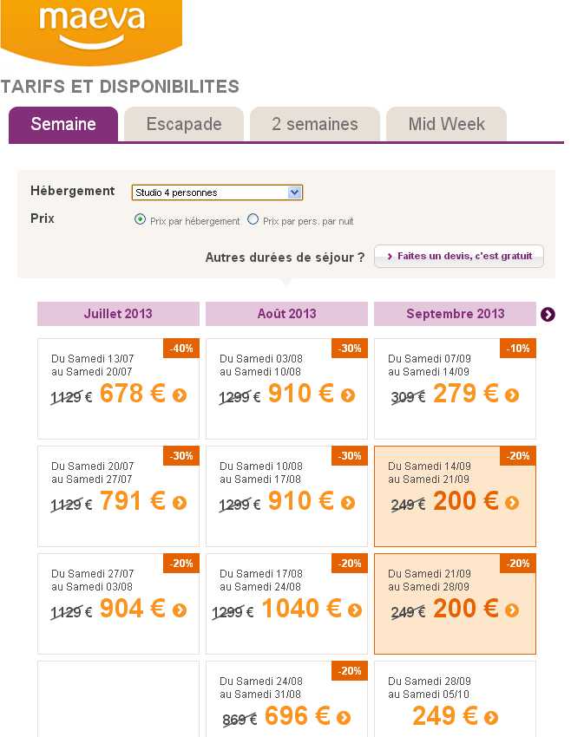571x737 pixels.
Task: Click the arrow icon beside 279 € price
Action: pyautogui.click(x=512, y=395)
